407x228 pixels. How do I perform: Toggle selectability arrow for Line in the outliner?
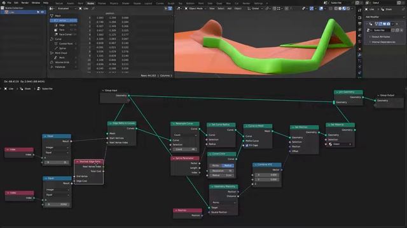coord(38,12)
